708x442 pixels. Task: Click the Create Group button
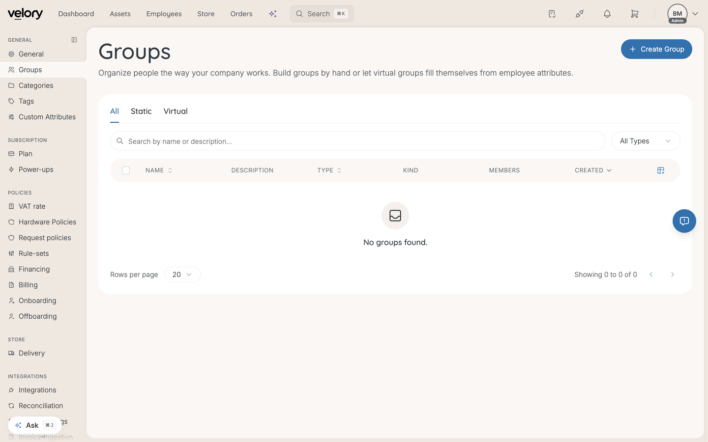(656, 49)
